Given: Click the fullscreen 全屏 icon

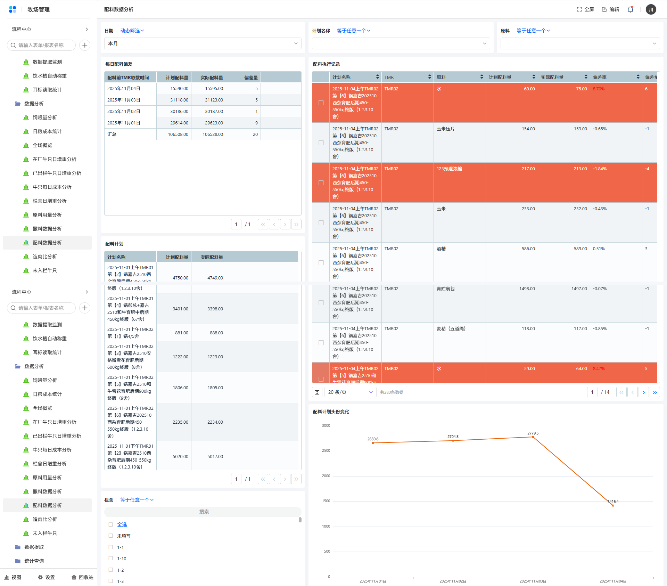Looking at the screenshot, I should coord(579,9).
